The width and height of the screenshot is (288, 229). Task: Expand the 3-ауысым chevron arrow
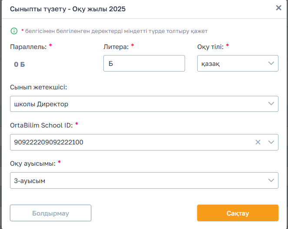coord(271,180)
